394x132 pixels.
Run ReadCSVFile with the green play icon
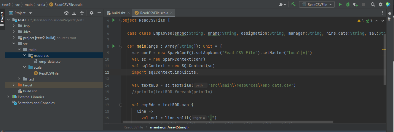[x=340, y=4]
